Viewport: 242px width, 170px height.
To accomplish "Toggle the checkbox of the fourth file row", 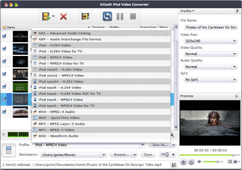I will (x=4, y=74).
